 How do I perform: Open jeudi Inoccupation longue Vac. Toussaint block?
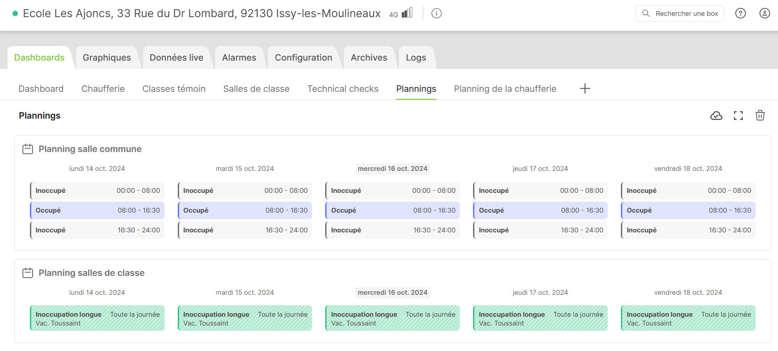pyautogui.click(x=540, y=318)
